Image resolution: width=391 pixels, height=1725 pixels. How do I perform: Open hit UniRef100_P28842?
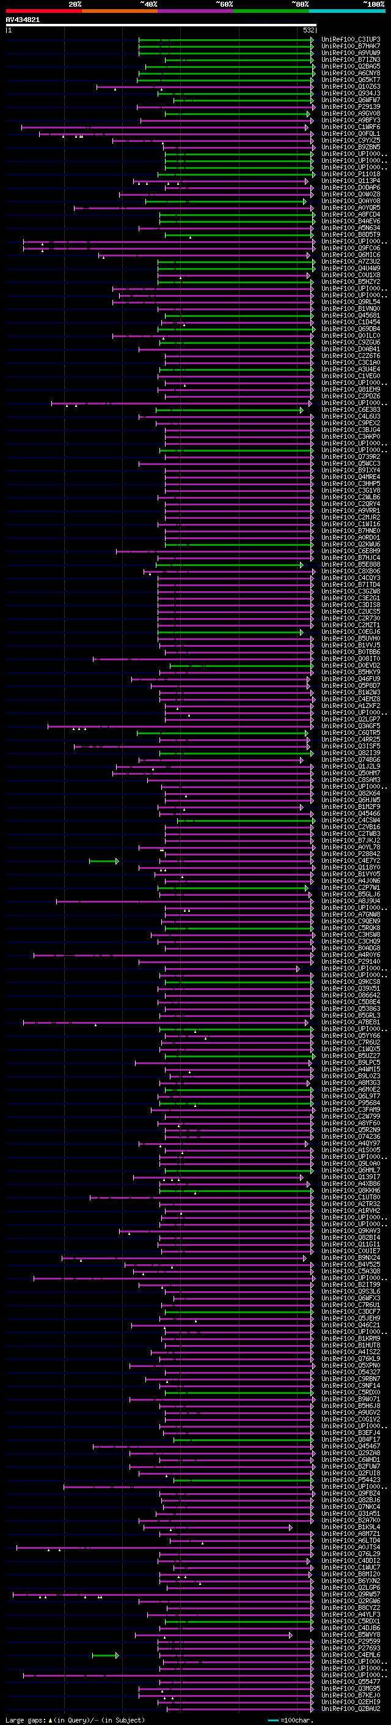pyautogui.click(x=350, y=854)
